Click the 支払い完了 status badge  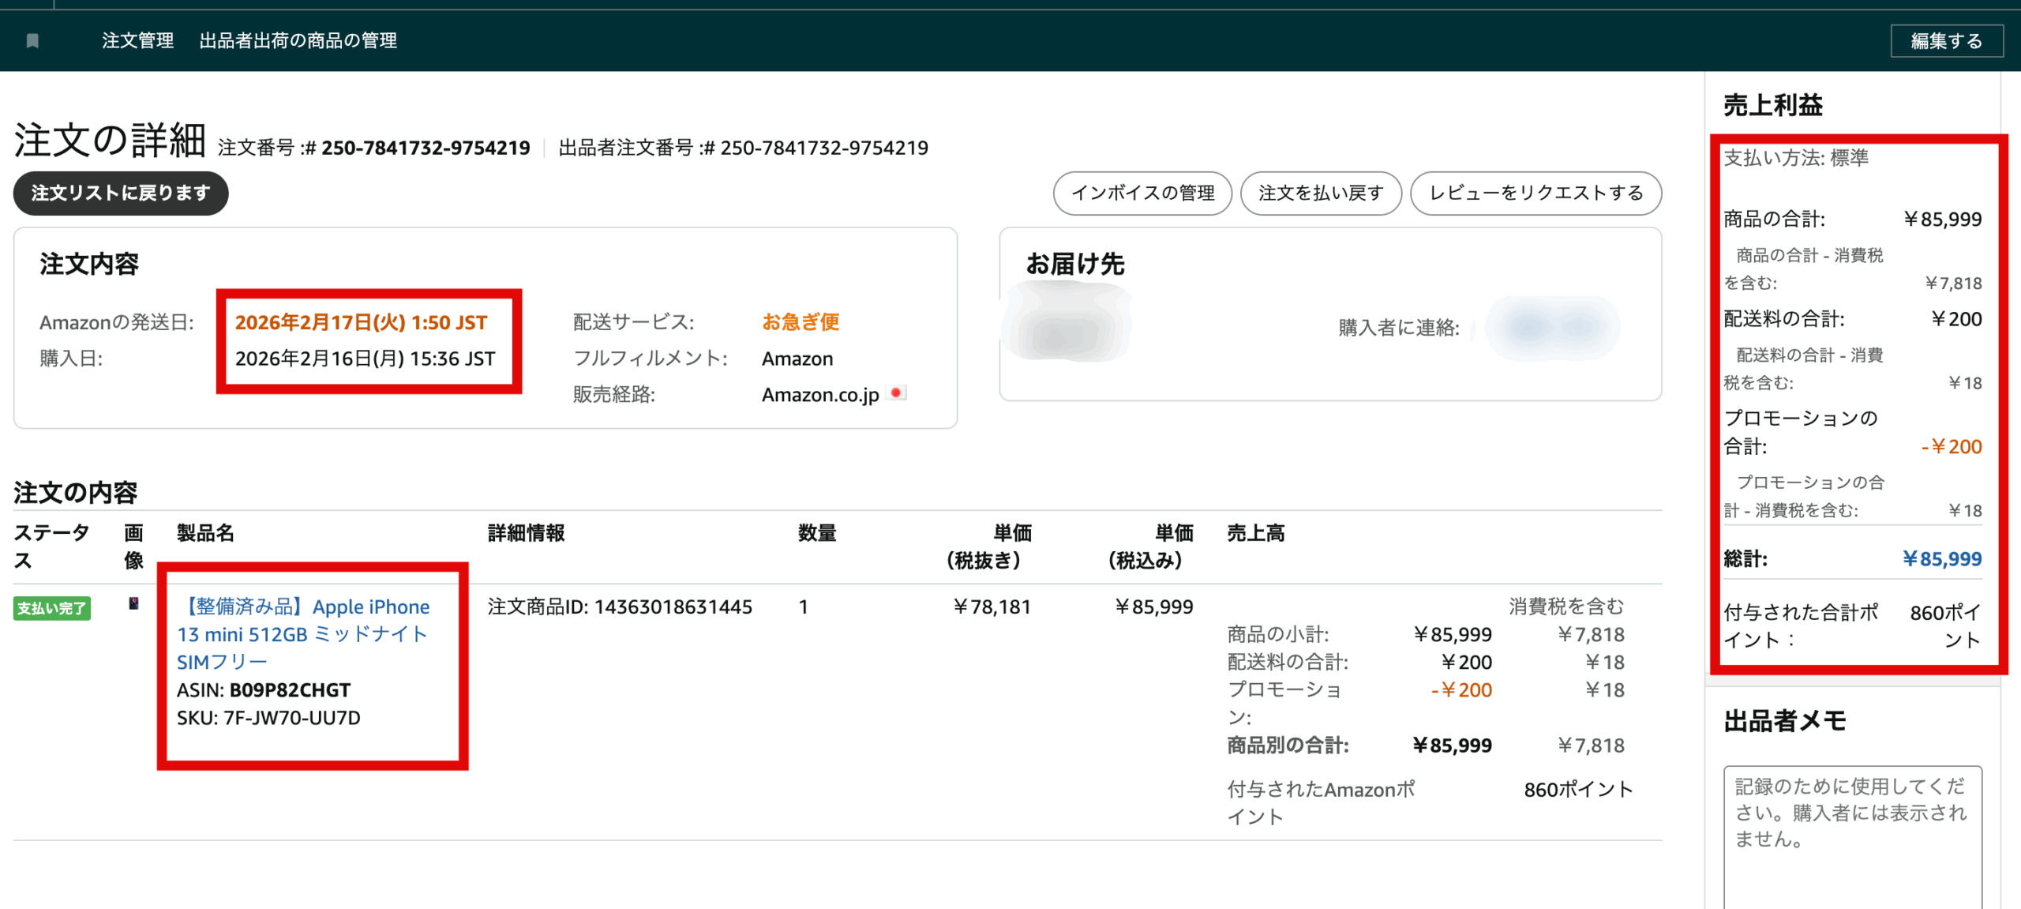[x=52, y=608]
